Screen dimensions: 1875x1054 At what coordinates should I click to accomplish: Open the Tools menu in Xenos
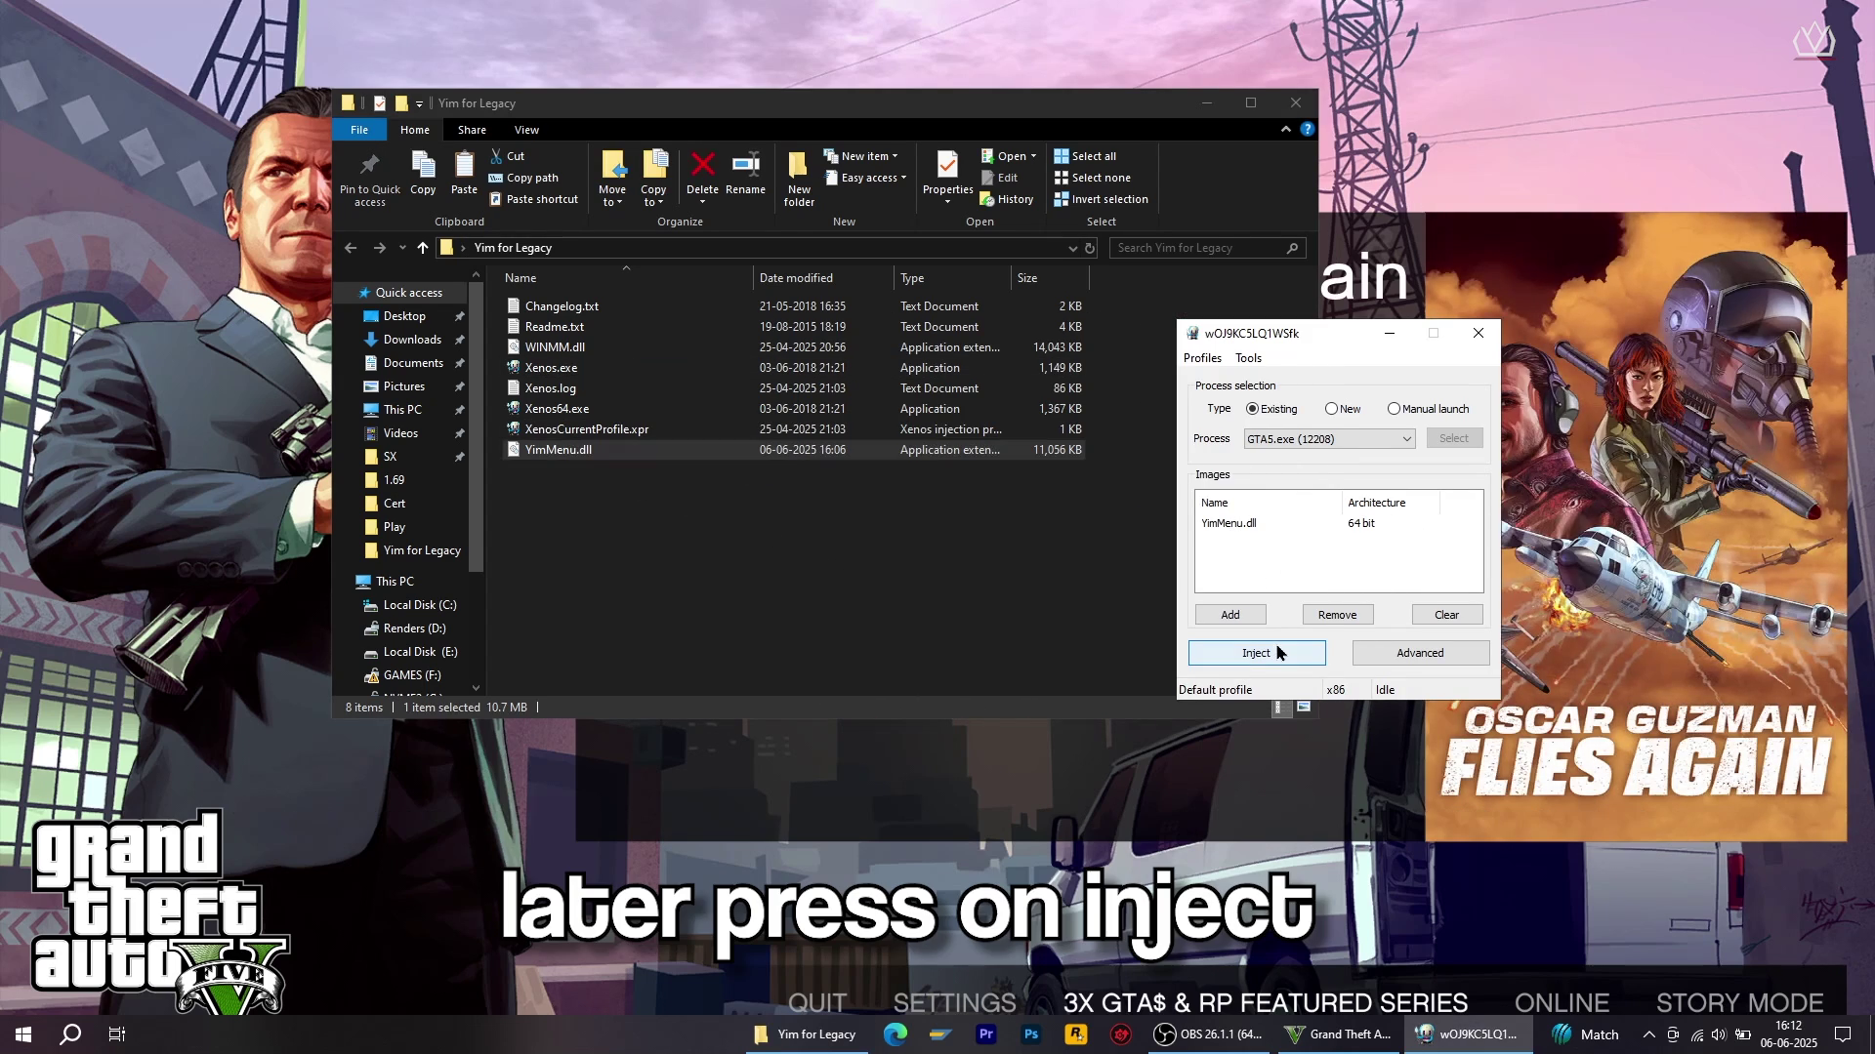click(1248, 358)
